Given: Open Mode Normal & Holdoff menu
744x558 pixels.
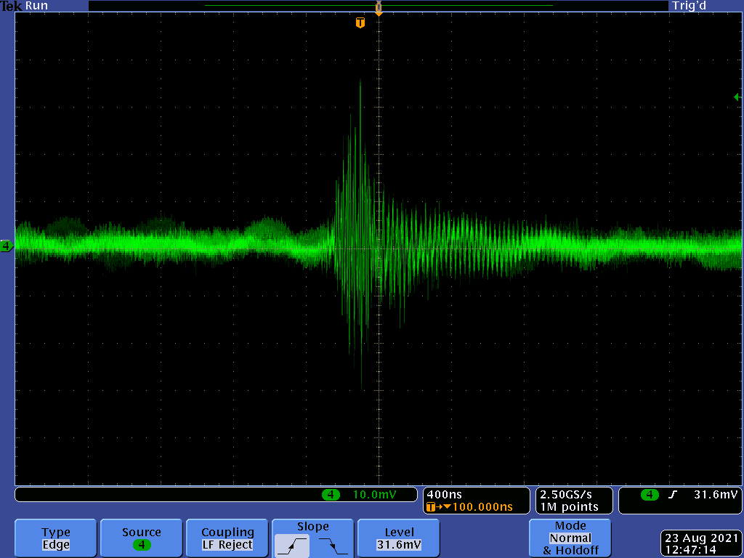Looking at the screenshot, I should [x=570, y=538].
